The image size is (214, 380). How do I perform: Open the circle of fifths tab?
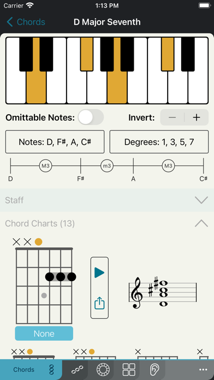103,370
